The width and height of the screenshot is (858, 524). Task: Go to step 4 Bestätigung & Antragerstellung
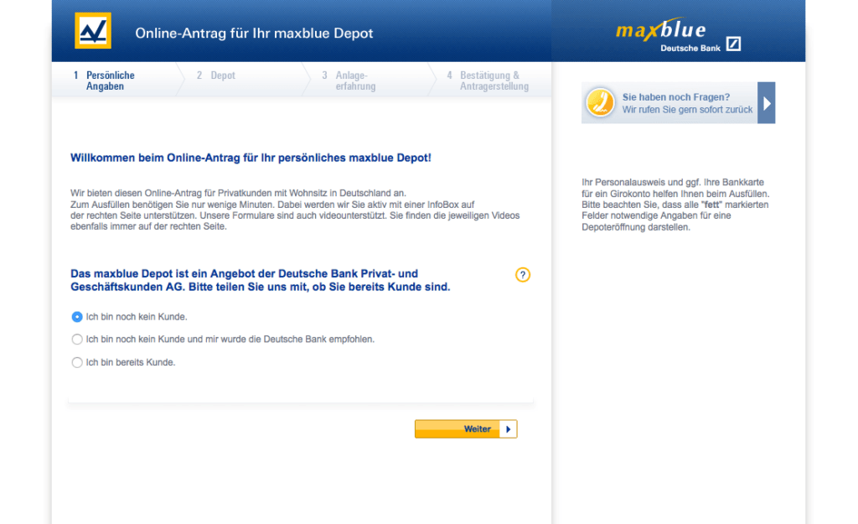click(x=488, y=80)
